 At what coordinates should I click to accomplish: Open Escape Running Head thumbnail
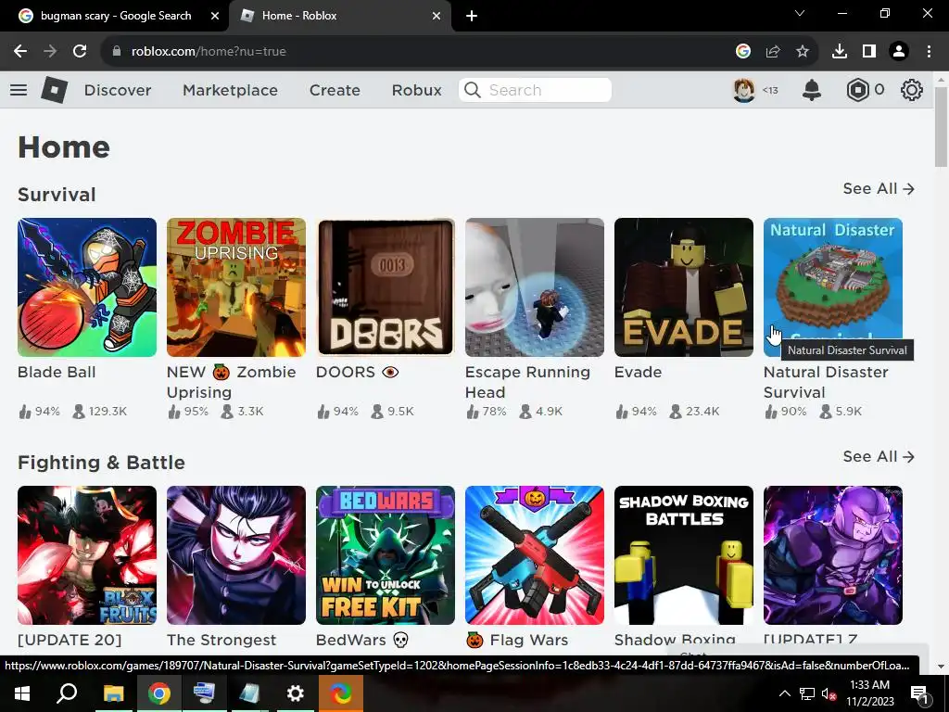(535, 287)
